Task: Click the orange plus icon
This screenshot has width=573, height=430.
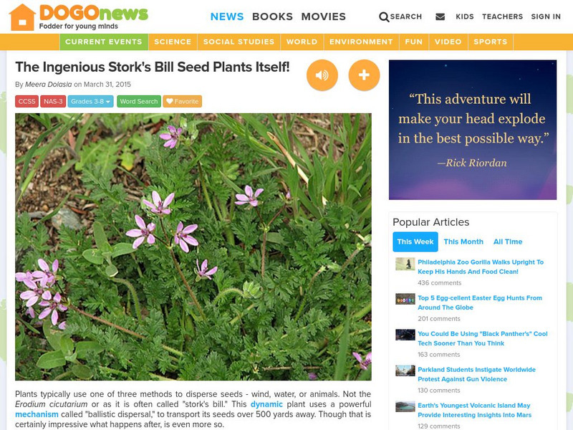Action: pyautogui.click(x=364, y=74)
